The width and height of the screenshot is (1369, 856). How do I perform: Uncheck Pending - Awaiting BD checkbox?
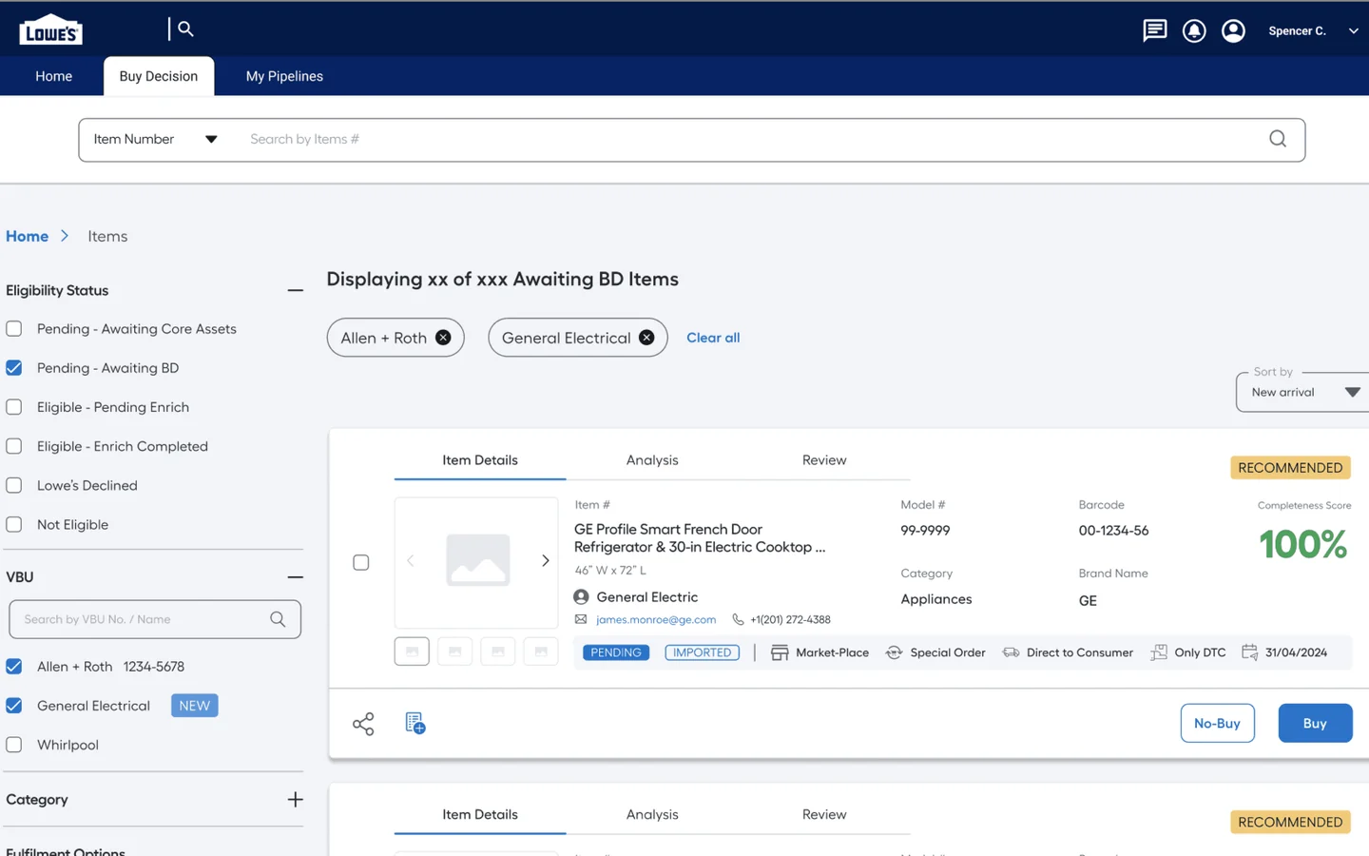click(14, 368)
